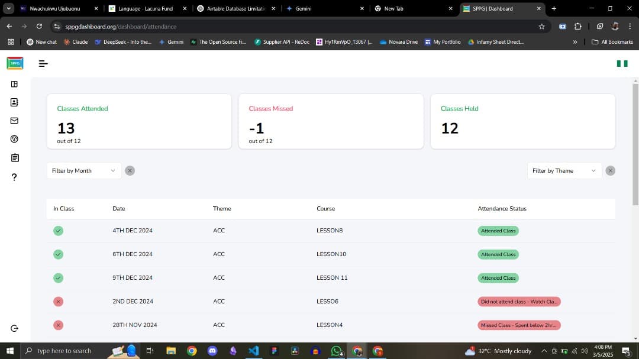639x359 pixels.
Task: Switch to the Language - Lacuna Fund tab
Action: (x=147, y=8)
